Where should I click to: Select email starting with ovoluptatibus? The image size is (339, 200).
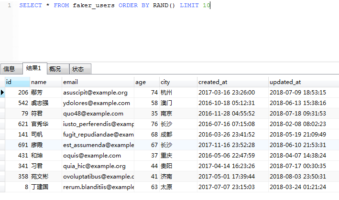coord(98,177)
